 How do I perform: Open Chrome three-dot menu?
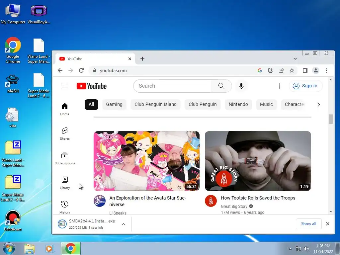[x=327, y=70]
